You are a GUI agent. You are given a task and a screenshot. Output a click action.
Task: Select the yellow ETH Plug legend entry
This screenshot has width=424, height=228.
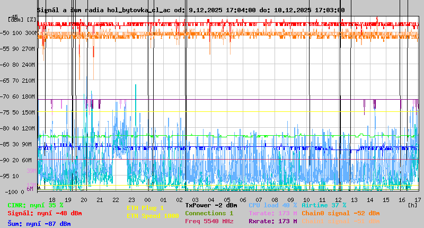(x=145, y=208)
